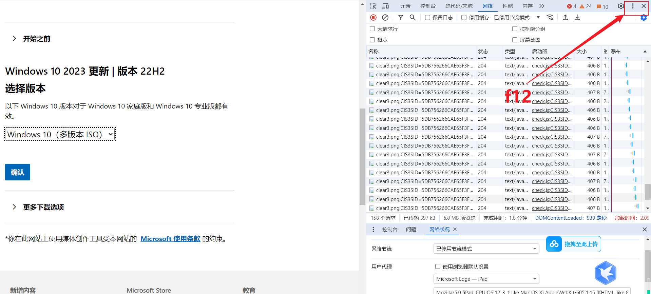Click the cloud 拖拽至此上传 upload widget

[x=573, y=244]
